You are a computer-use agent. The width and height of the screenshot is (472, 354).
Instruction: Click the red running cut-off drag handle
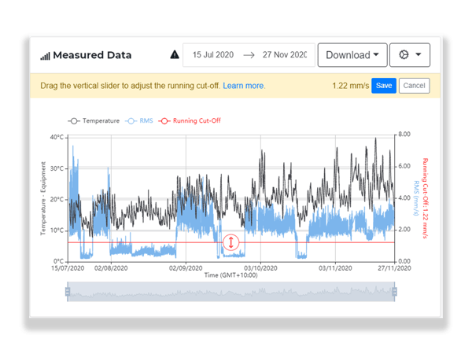coord(230,242)
